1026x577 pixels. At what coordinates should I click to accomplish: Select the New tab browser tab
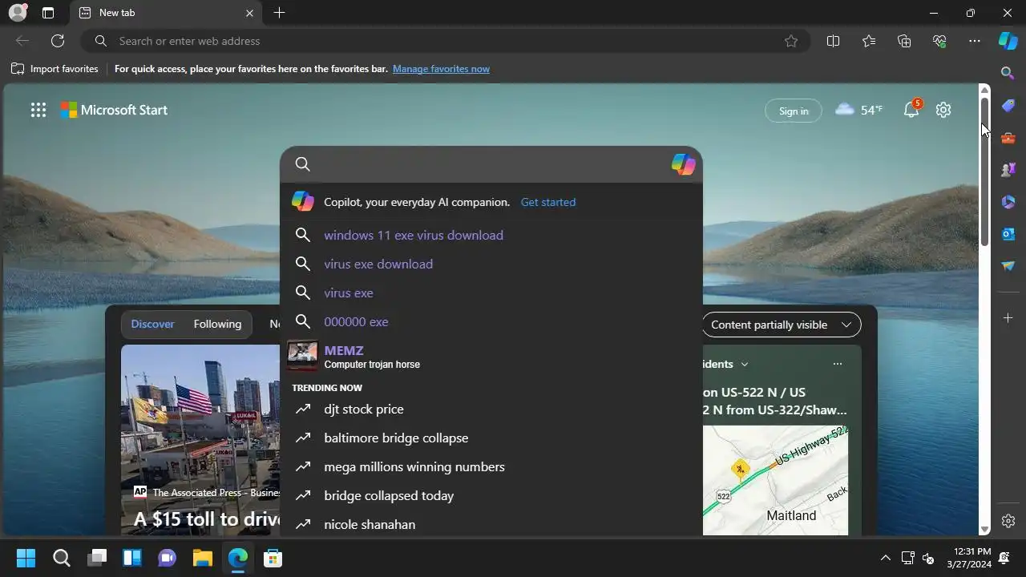pyautogui.click(x=166, y=13)
